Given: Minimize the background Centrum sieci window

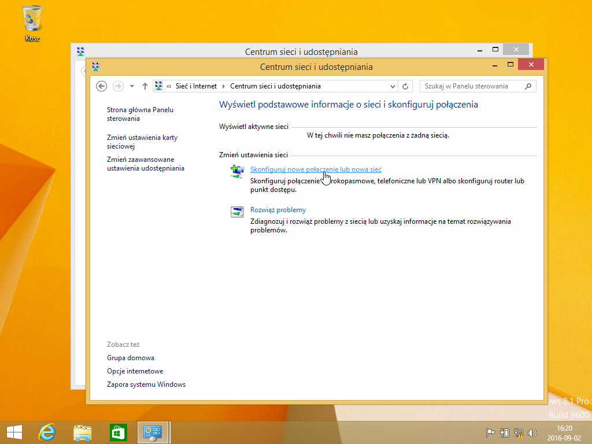Looking at the screenshot, I should tap(479, 50).
